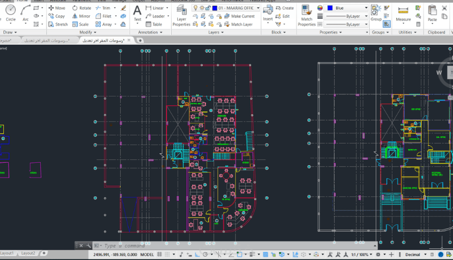Close the active drawing tab
Viewport: 453px width, 260px height.
(129, 40)
